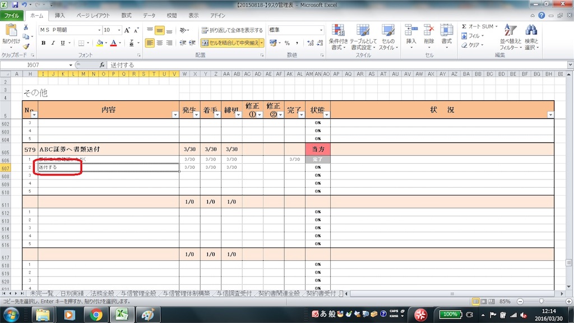
Task: Click the percent style icon
Action: 288,43
